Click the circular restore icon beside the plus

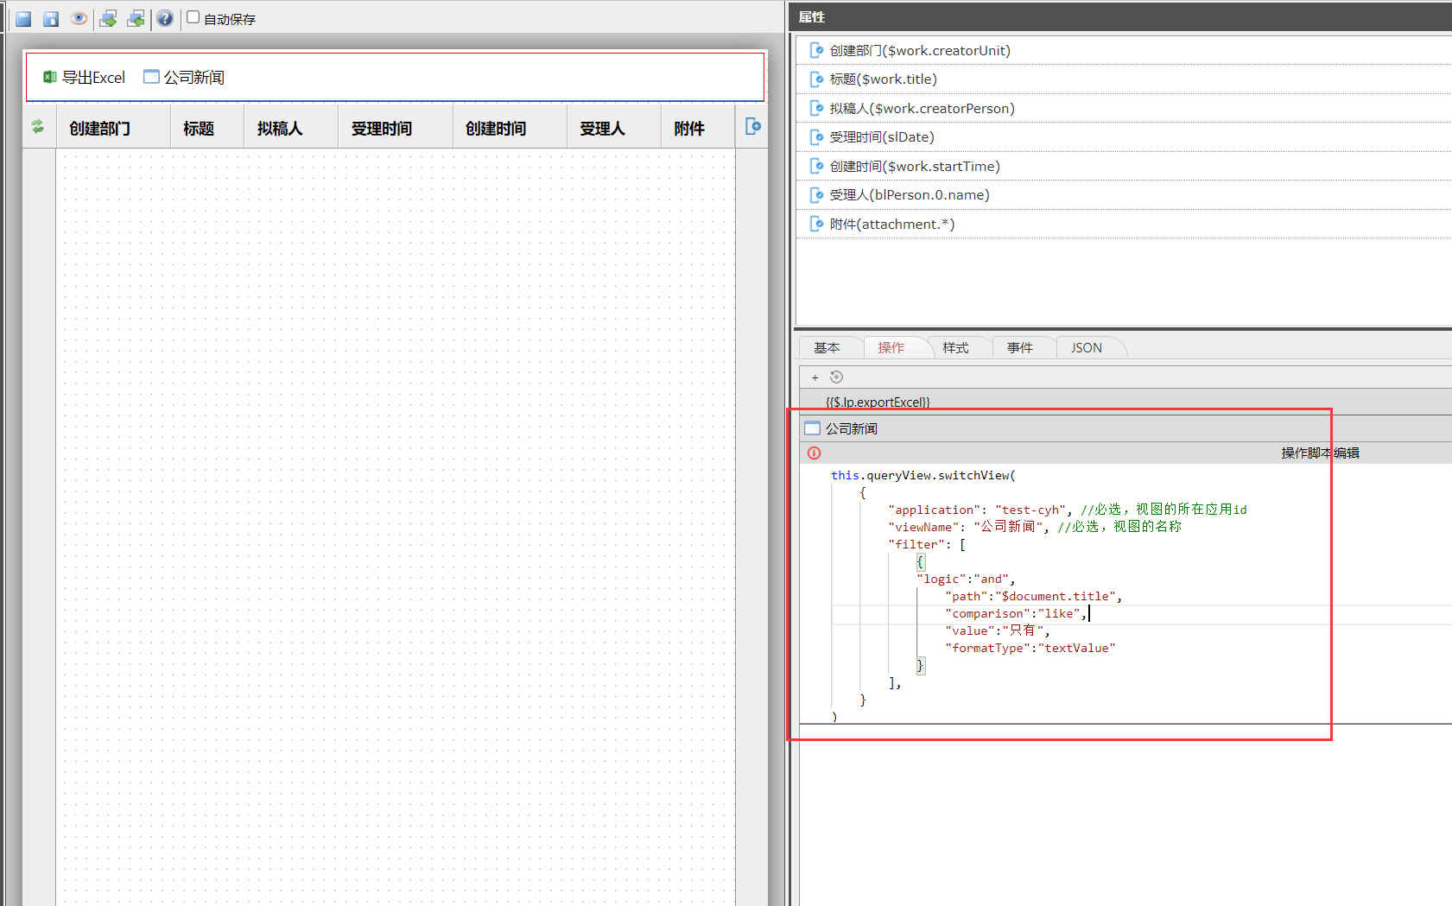coord(836,377)
